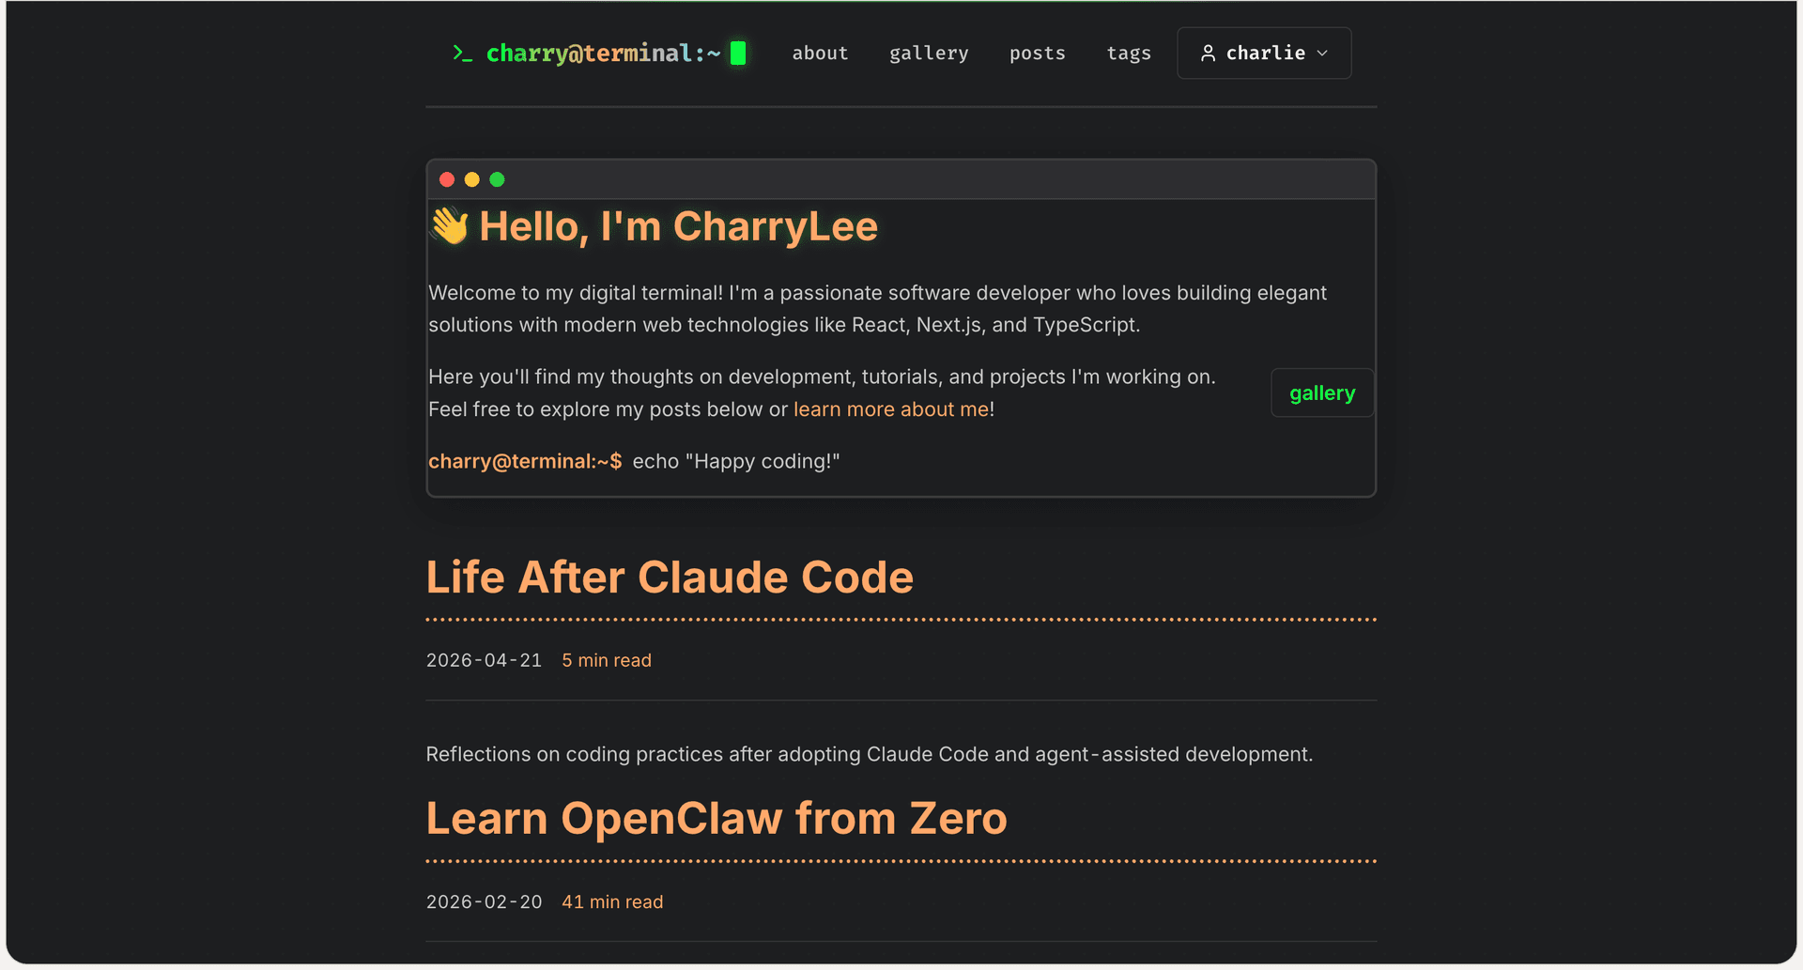1803x970 pixels.
Task: Open the tags page
Action: [1129, 54]
